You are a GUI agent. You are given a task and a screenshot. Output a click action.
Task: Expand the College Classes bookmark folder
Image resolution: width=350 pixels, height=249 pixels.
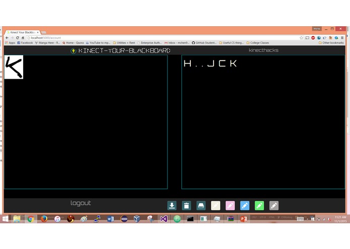(257, 43)
